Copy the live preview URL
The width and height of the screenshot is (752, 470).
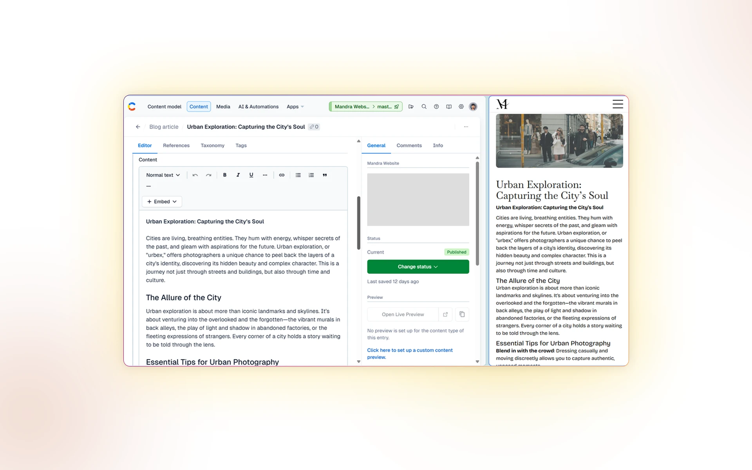(x=462, y=314)
